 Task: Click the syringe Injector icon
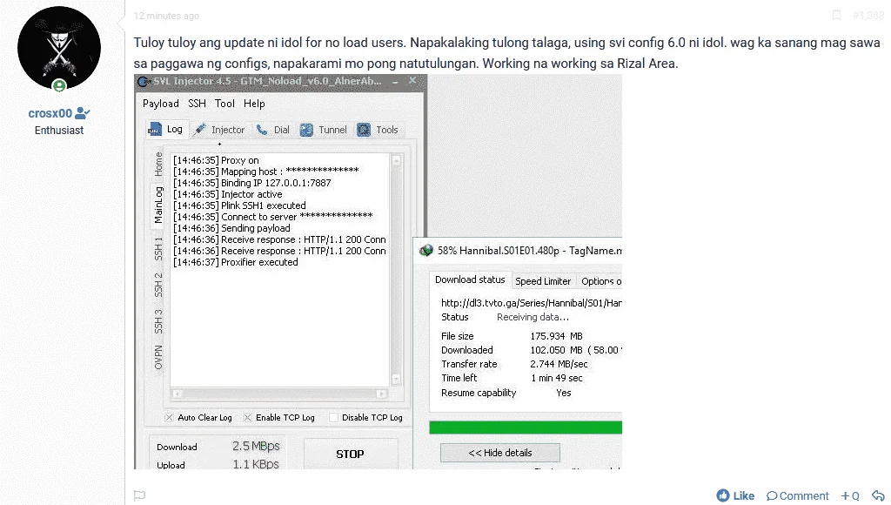pyautogui.click(x=199, y=130)
